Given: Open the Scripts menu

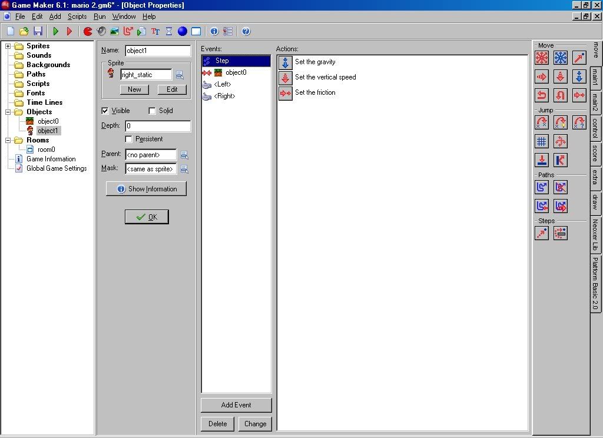Looking at the screenshot, I should tap(77, 16).
